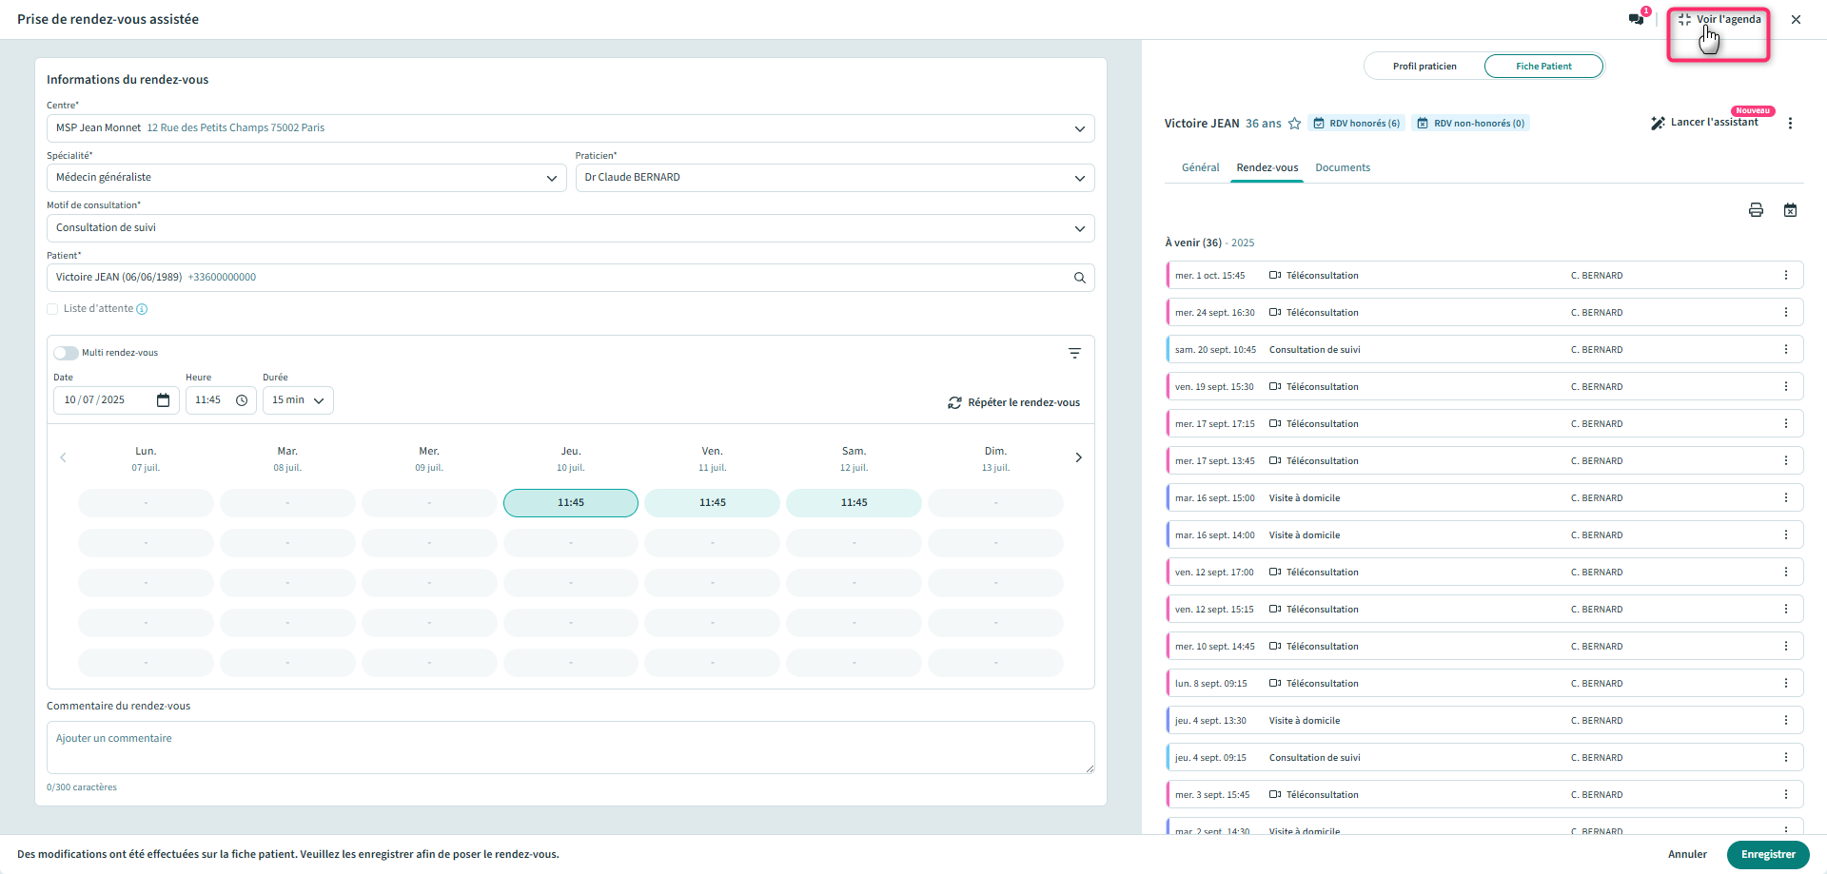The width and height of the screenshot is (1827, 874).
Task: Check the Liste d'attente checkbox
Action: 52,309
